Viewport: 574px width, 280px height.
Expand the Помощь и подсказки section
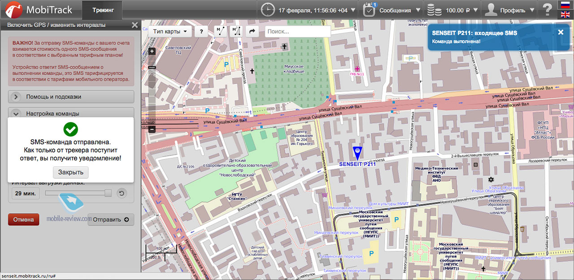pos(71,97)
